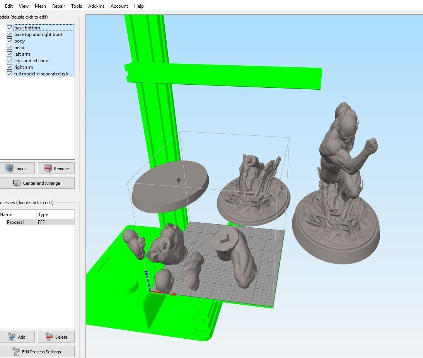
Task: Select the legs and left boot entry
Action: pyautogui.click(x=32, y=60)
